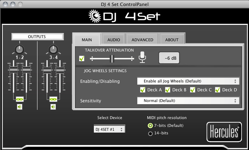Viewport: 249px width, 150px height.
Task: Click the talkover microphone icon
Action: point(142,57)
